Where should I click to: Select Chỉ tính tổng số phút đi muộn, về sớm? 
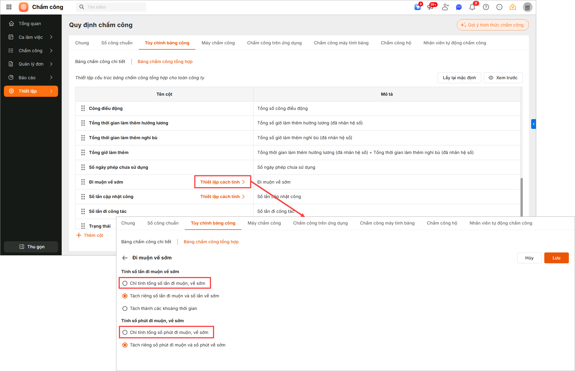click(x=125, y=333)
